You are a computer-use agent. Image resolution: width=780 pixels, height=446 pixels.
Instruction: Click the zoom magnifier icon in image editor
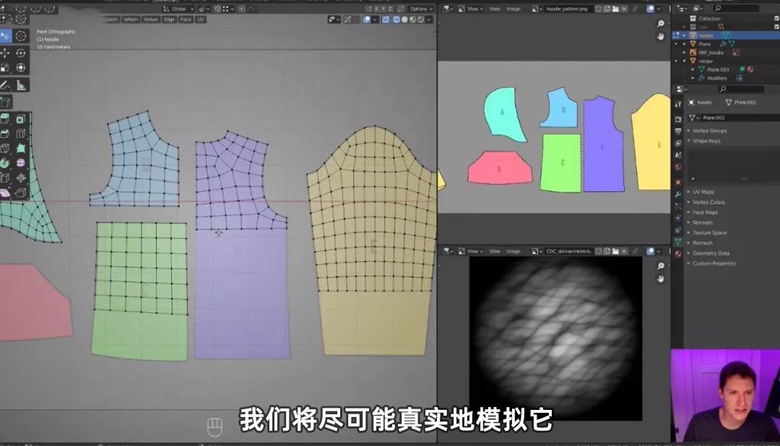tap(660, 23)
